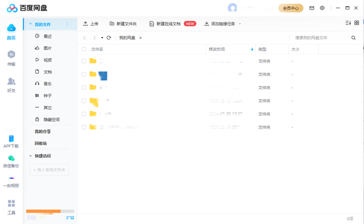Click the user avatar icon

point(232,8)
